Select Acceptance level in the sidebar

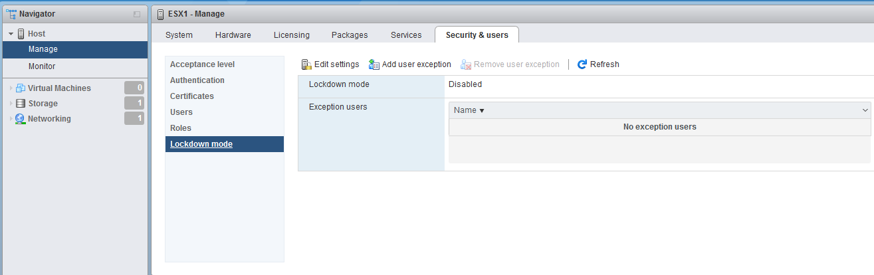pyautogui.click(x=202, y=64)
